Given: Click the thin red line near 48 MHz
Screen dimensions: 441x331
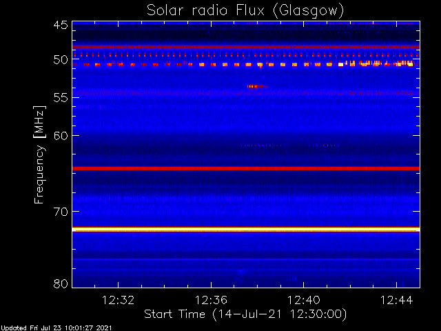Looking at the screenshot, I should point(246,47).
